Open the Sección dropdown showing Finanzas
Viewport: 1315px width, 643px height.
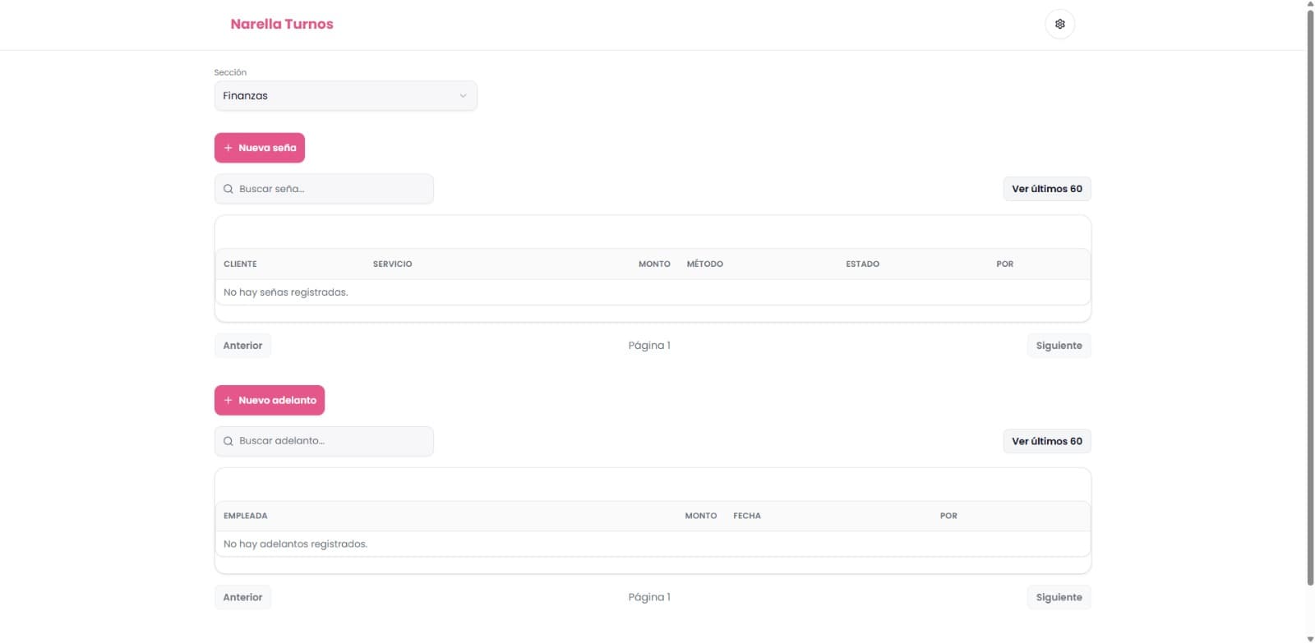click(x=345, y=96)
